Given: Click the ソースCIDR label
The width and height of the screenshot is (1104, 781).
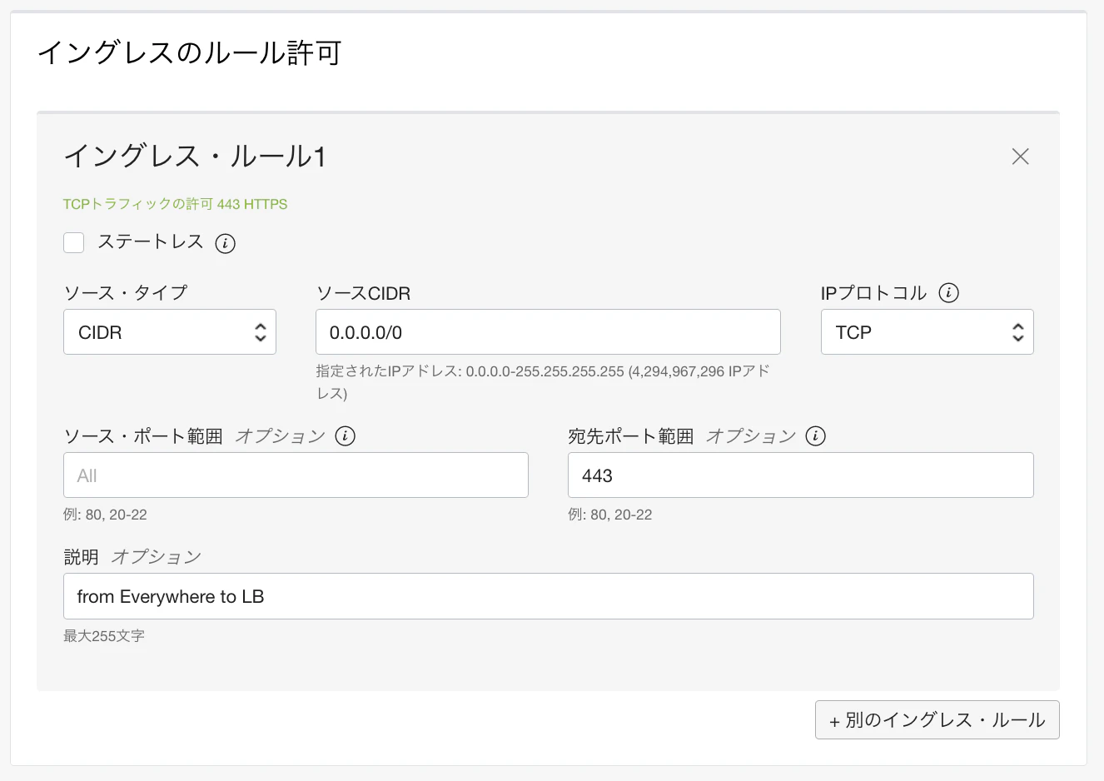Looking at the screenshot, I should pos(364,293).
